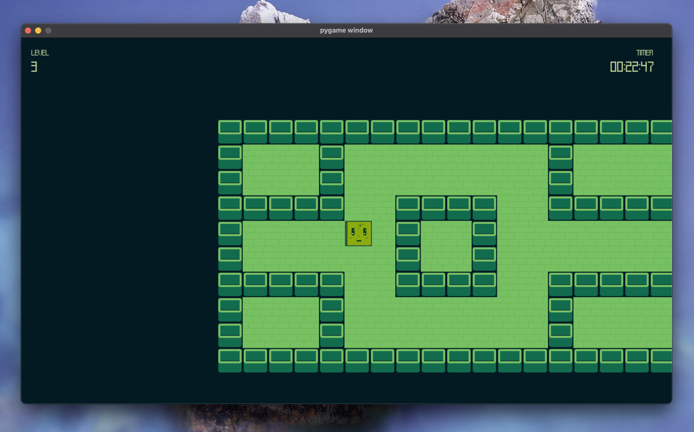Click the top-left block of the center wall ring

point(408,208)
